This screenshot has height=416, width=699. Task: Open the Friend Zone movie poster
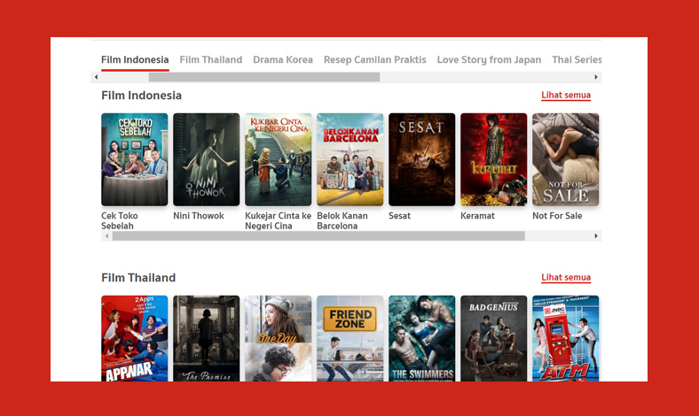coord(350,338)
